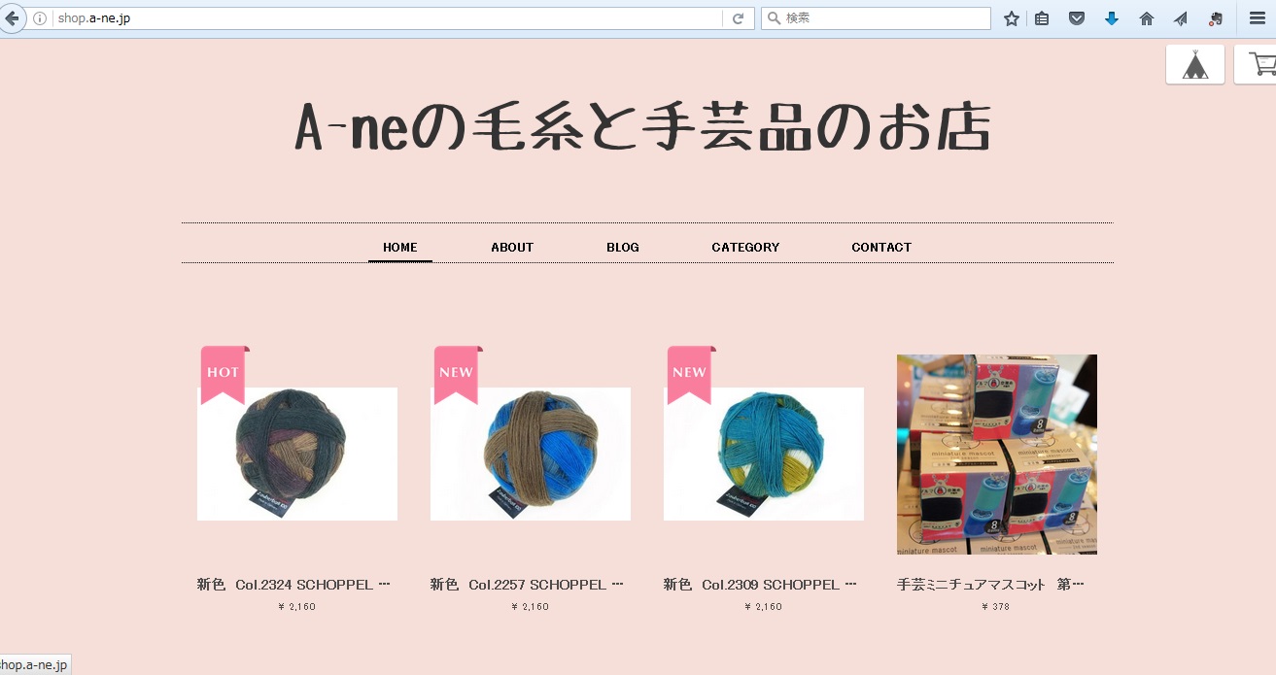Screen dimensions: 1276x675
Task: Open the ABOUT page
Action: (x=512, y=248)
